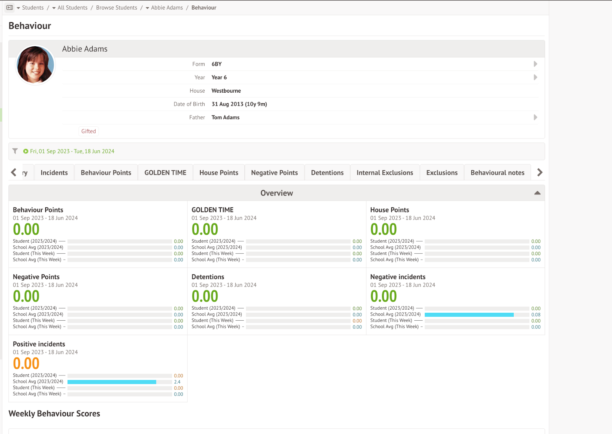Screen dimensions: 612x434
Task: Open the Year 6 row arrow
Action: 535,77
